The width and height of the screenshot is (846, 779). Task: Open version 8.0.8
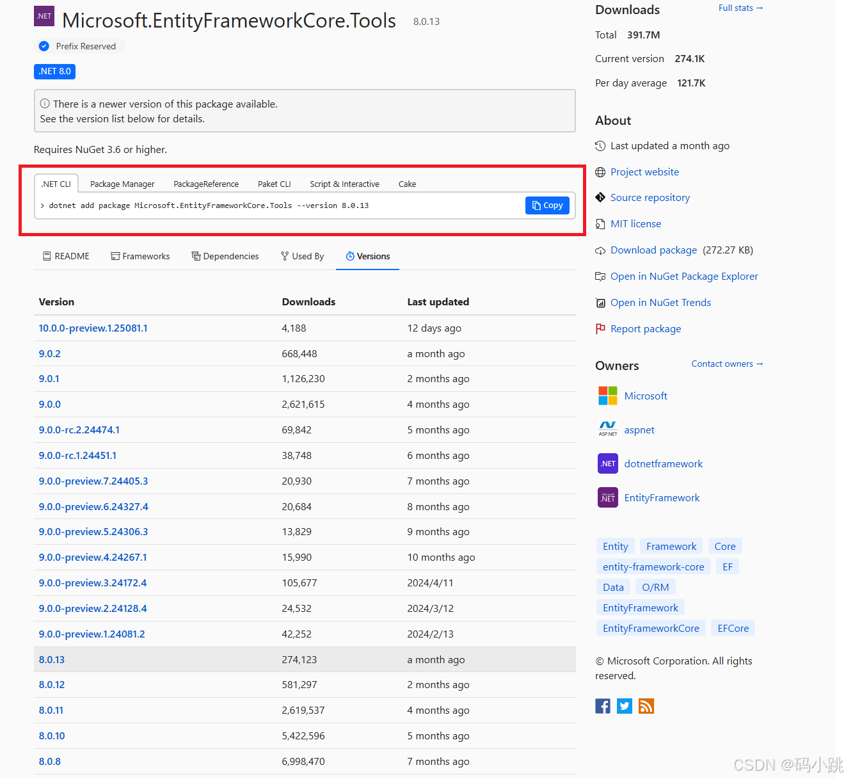tap(49, 762)
